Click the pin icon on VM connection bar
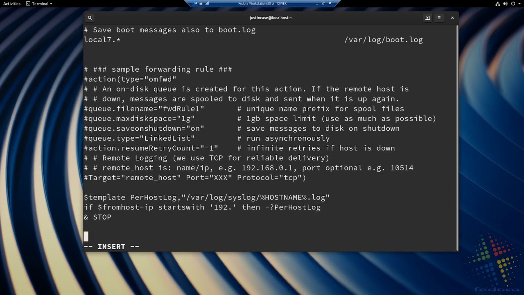This screenshot has height=295, width=524. point(195,3)
